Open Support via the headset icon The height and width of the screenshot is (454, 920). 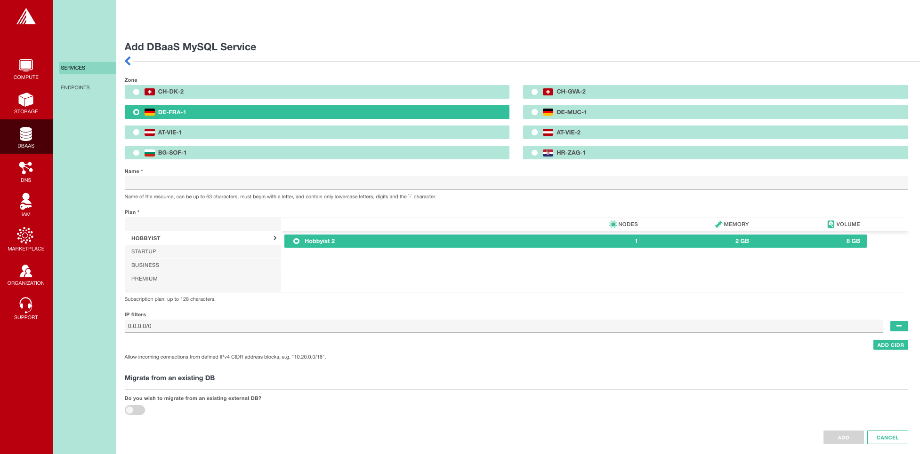pos(26,305)
